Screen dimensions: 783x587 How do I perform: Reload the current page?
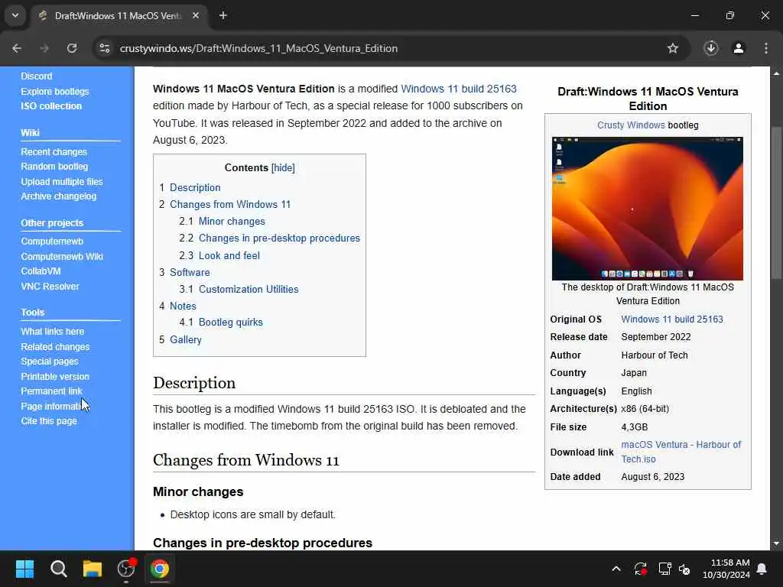coord(72,48)
